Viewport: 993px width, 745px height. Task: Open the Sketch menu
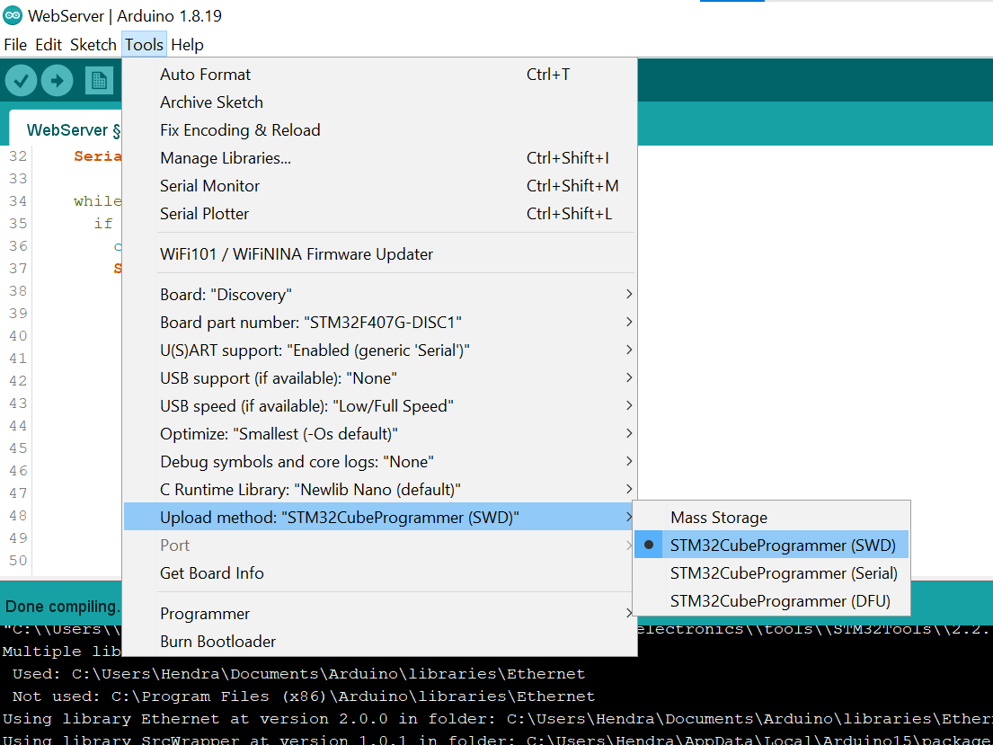tap(93, 45)
